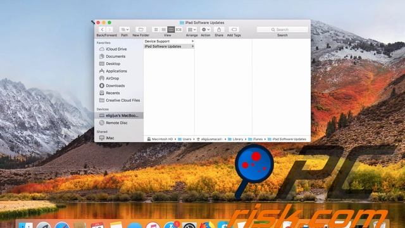Go forward with the Forward arrow
The image size is (405, 228).
pyautogui.click(x=109, y=30)
